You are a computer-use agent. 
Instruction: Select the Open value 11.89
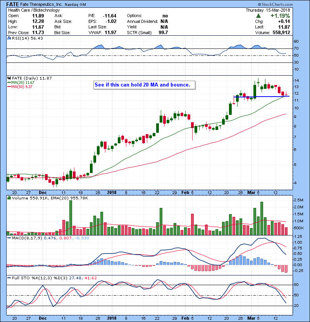coord(38,16)
